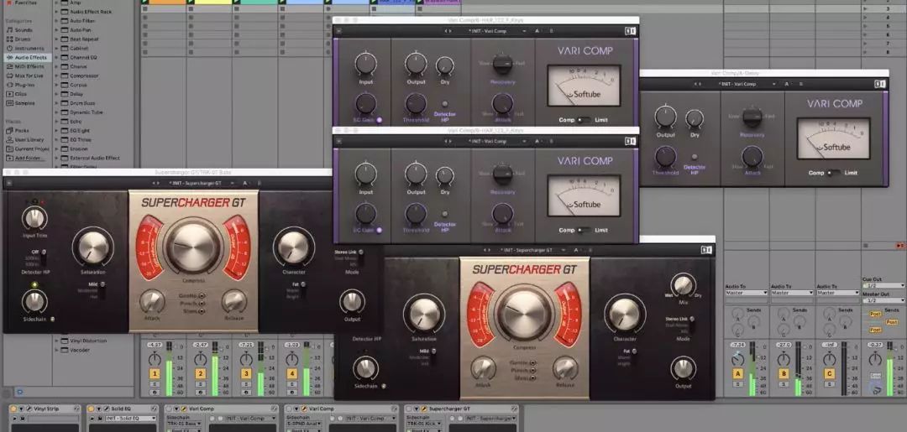Viewport: 907px width, 432px height.
Task: Toggle track 3 activator button
Action: pos(246,373)
